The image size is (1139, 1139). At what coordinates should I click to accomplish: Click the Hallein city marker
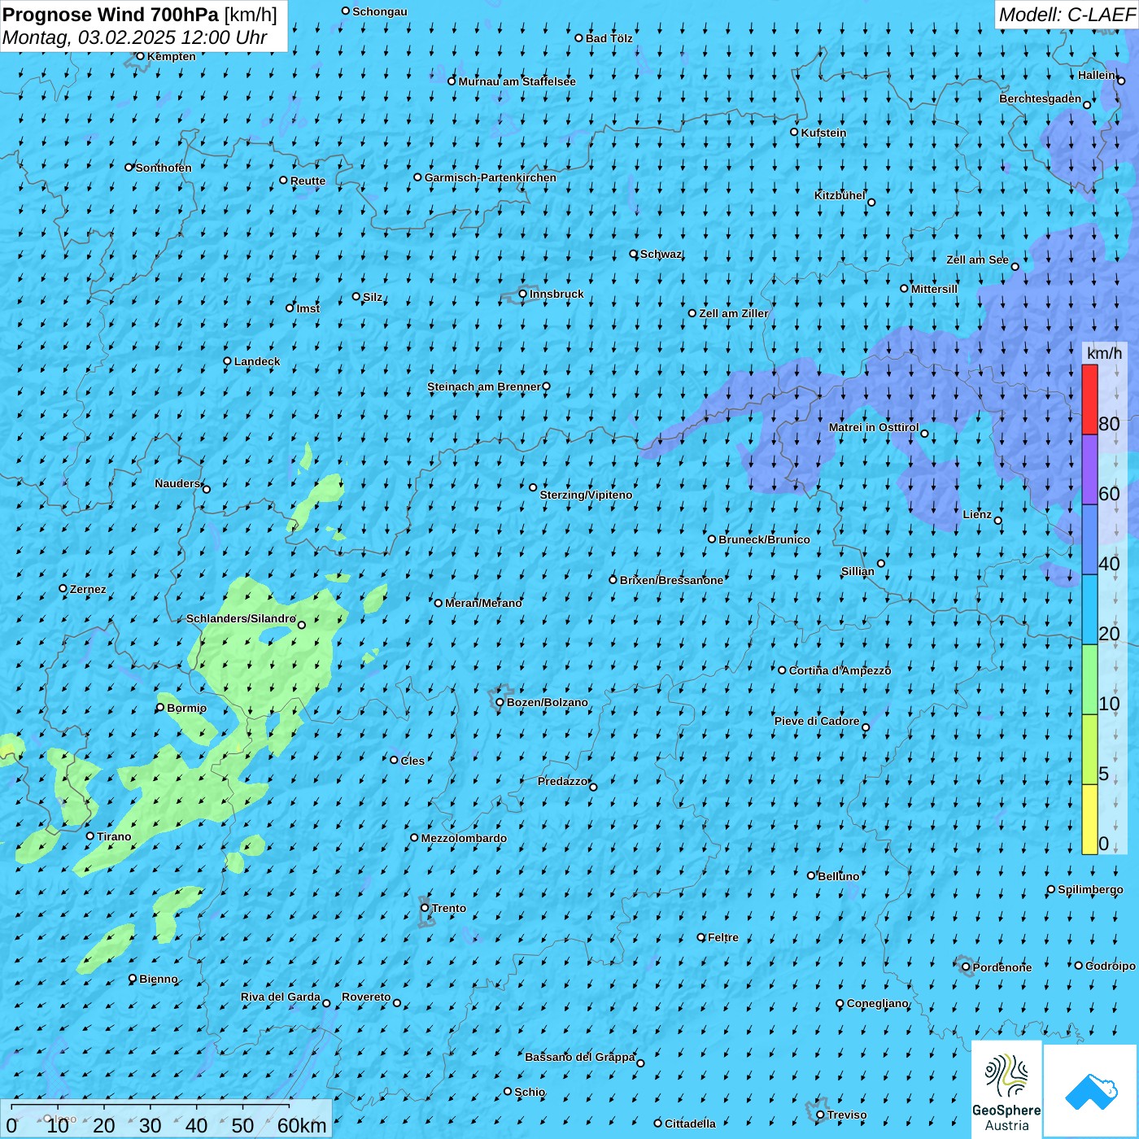click(1121, 81)
